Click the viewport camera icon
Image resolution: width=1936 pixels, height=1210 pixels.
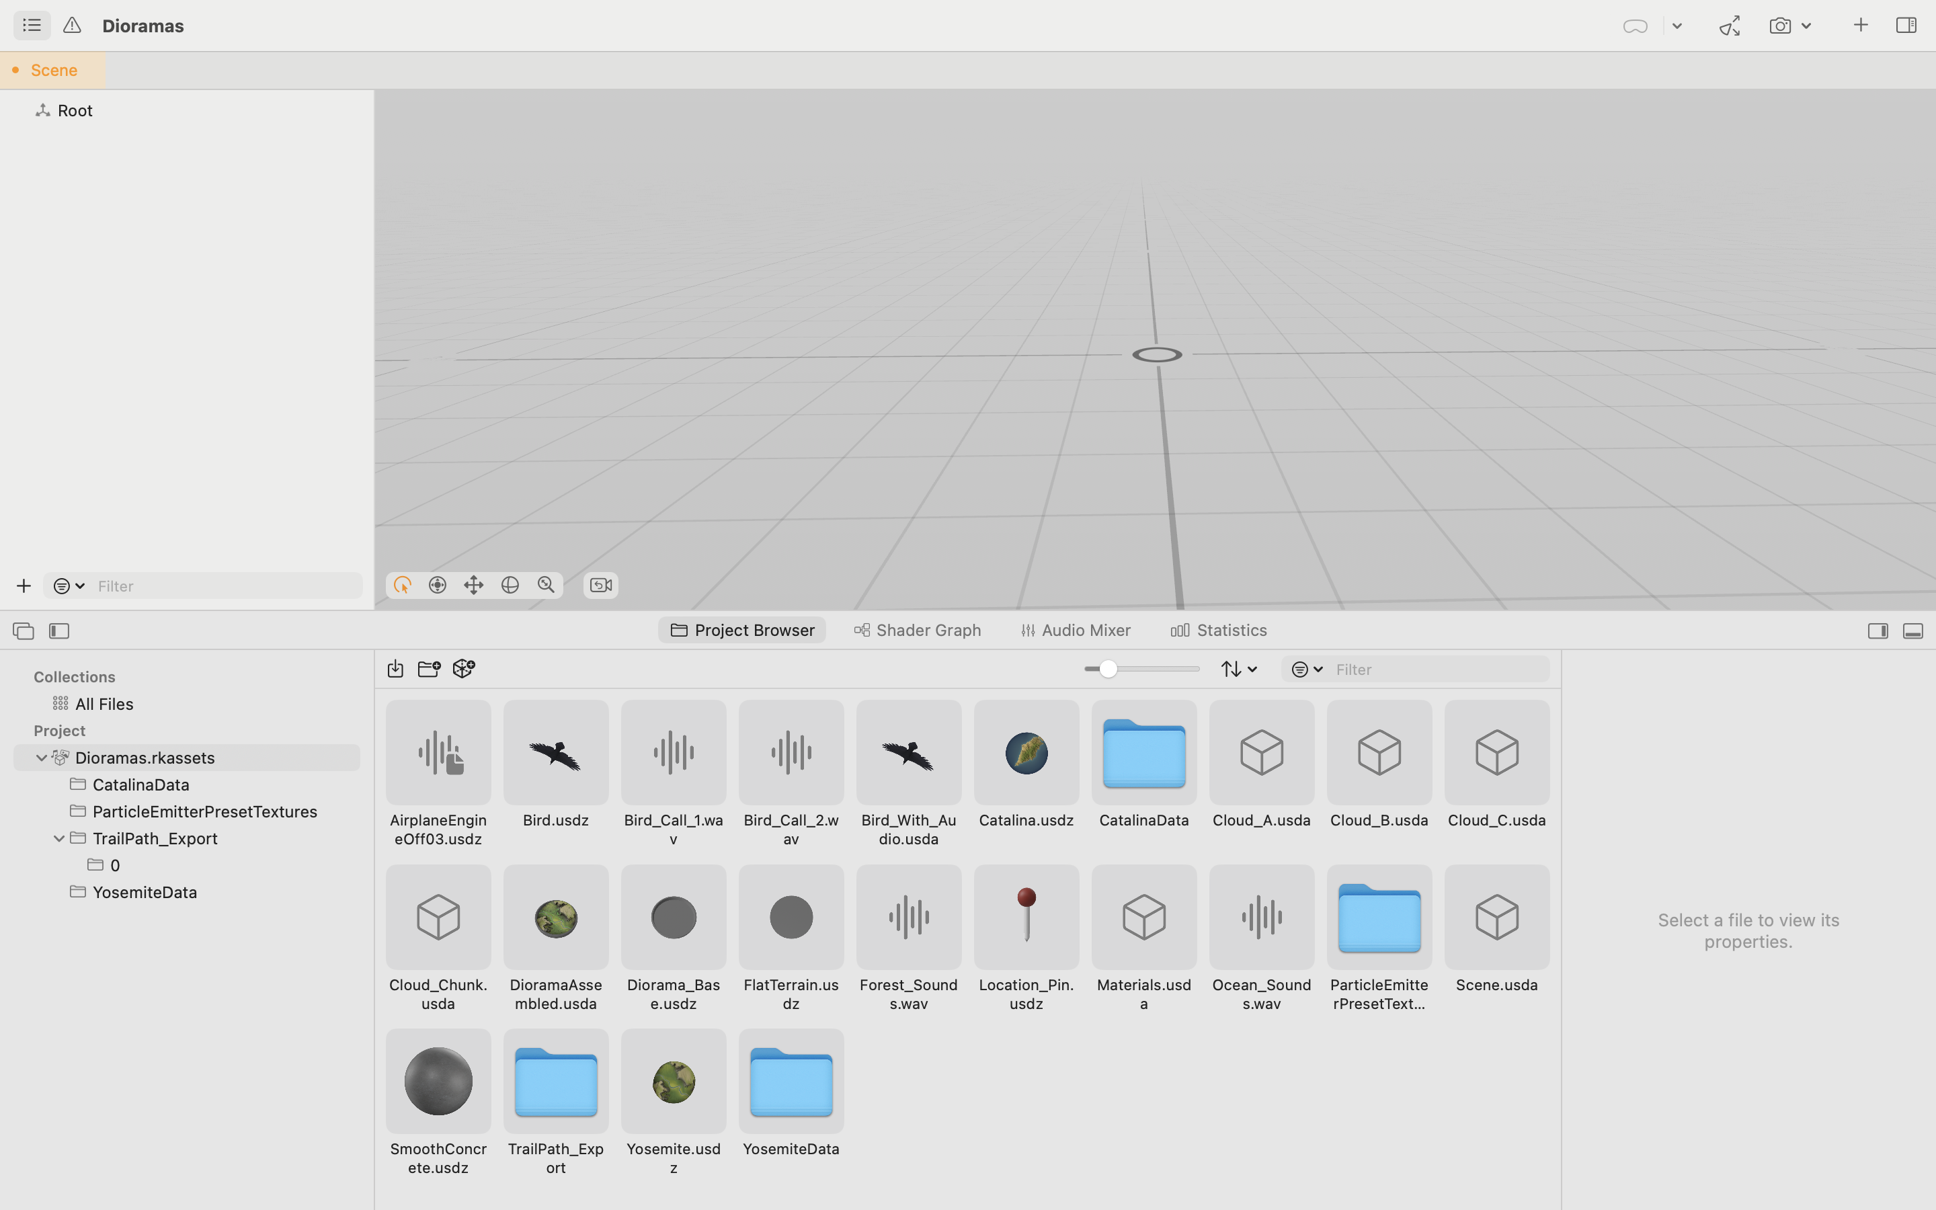pos(601,585)
